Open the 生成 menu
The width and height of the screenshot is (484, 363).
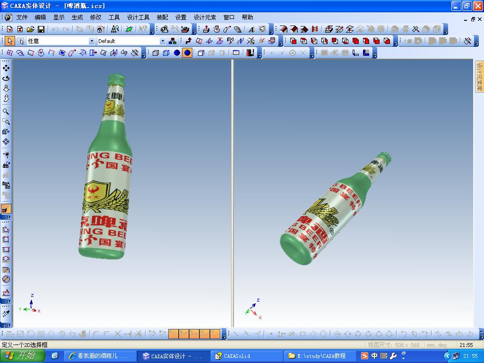tap(77, 17)
